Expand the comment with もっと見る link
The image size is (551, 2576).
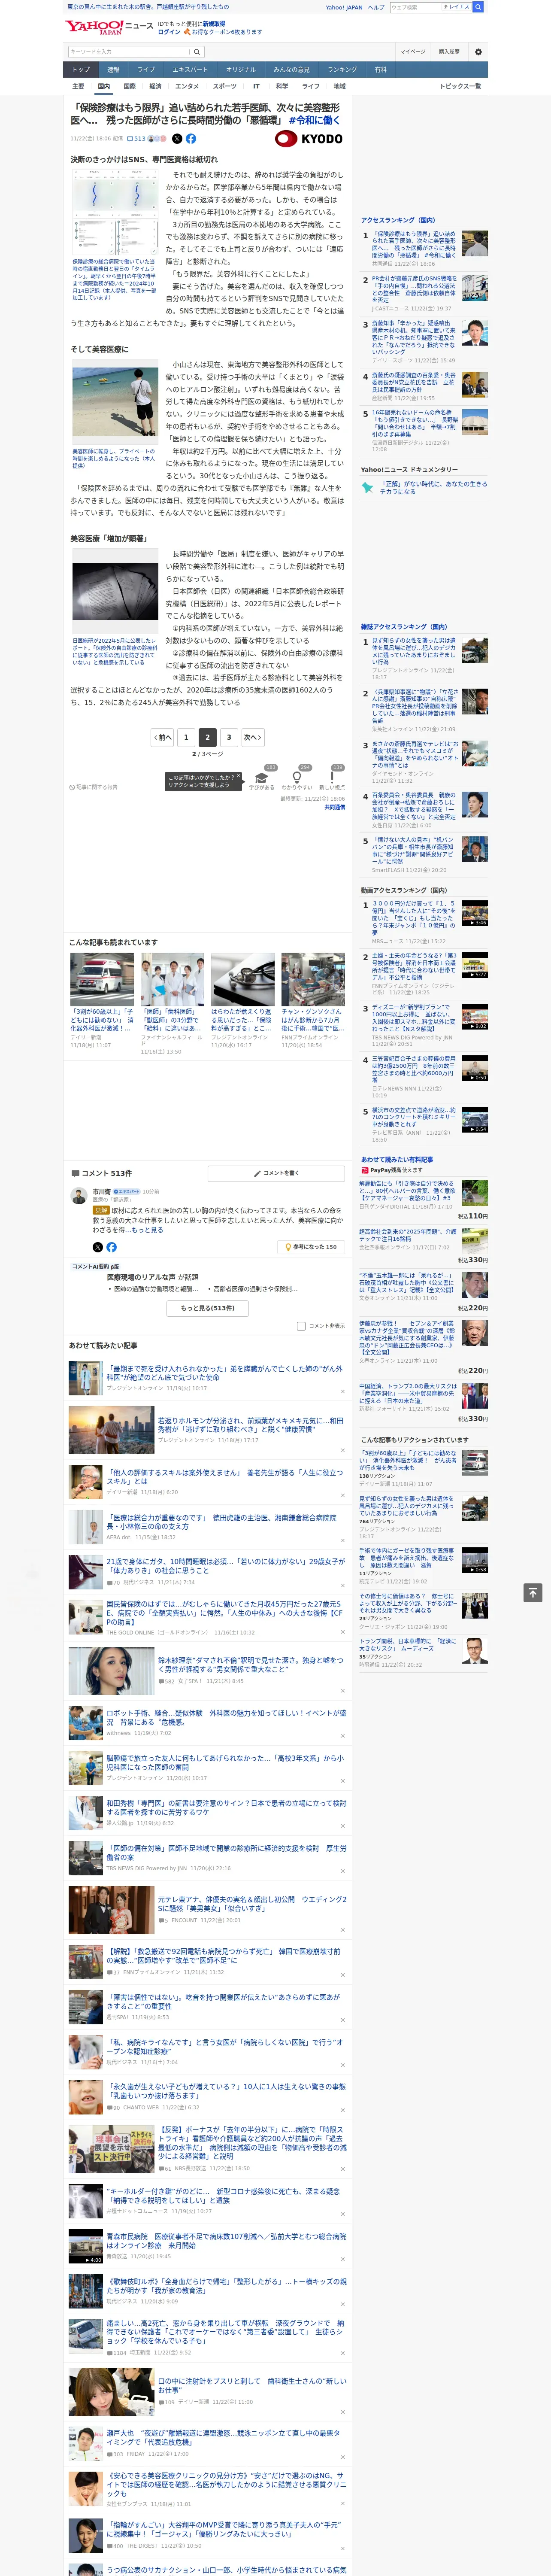tap(147, 1230)
